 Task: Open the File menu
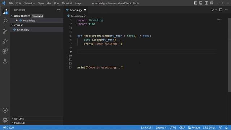click(x=11, y=3)
